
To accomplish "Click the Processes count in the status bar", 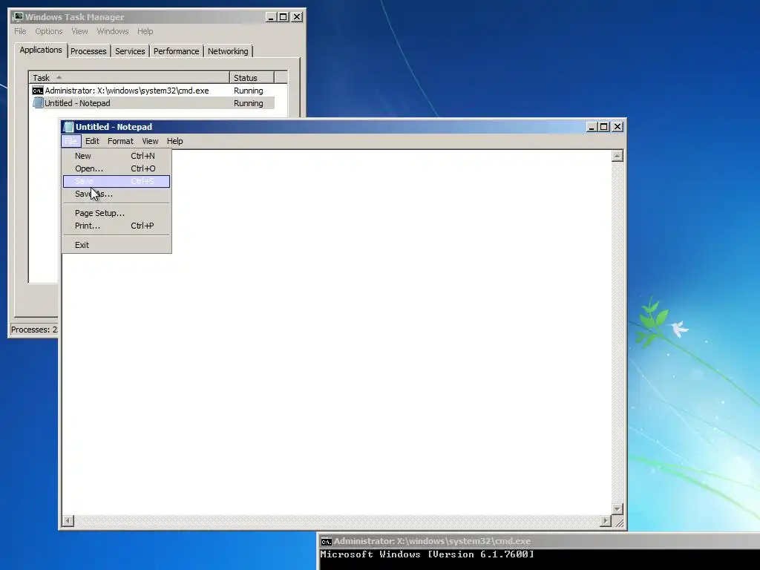I will point(34,330).
